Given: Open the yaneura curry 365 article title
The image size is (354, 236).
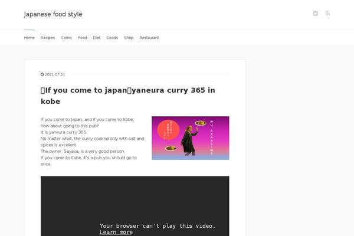Looking at the screenshot, I should click(x=128, y=96).
